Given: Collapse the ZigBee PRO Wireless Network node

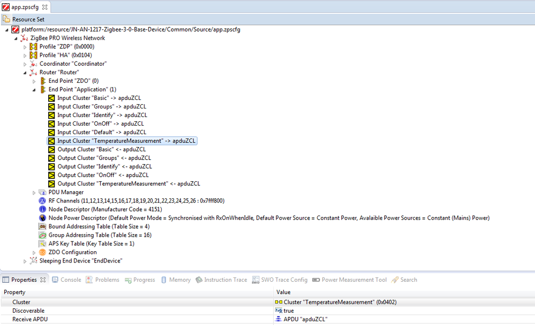Looking at the screenshot, I should point(16,38).
